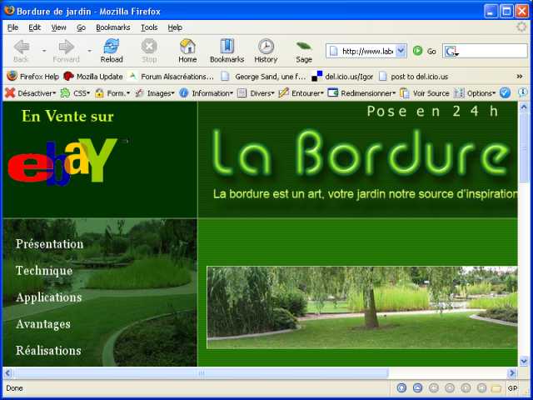Click the blue info icon at toolbar end

522,92
